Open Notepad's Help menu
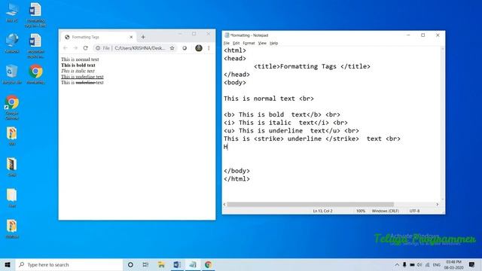482x271 pixels. pos(273,43)
